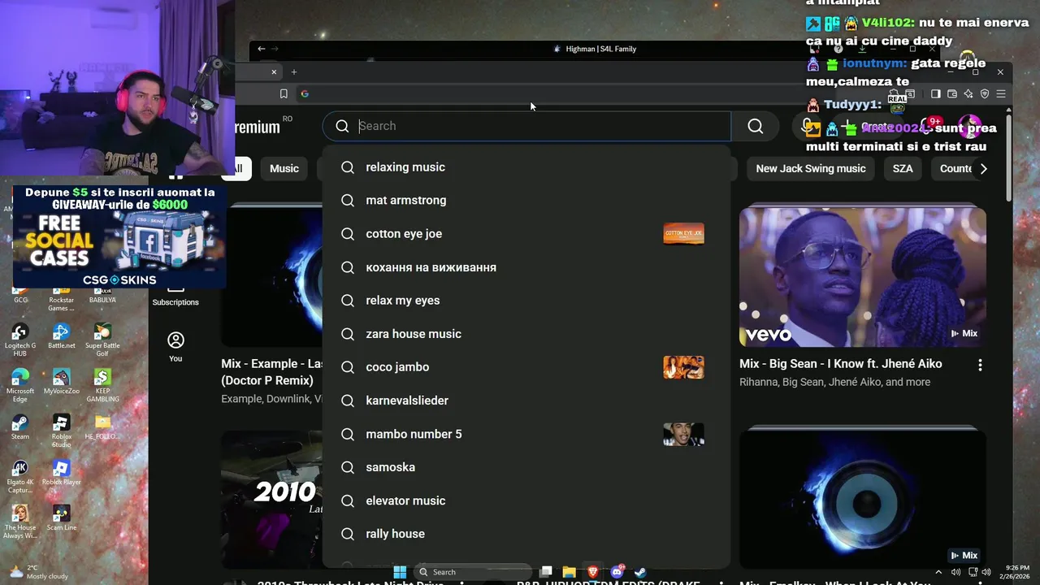Launch Elgato 4K Capture desktop shortcut
The height and width of the screenshot is (585, 1040).
(x=20, y=476)
